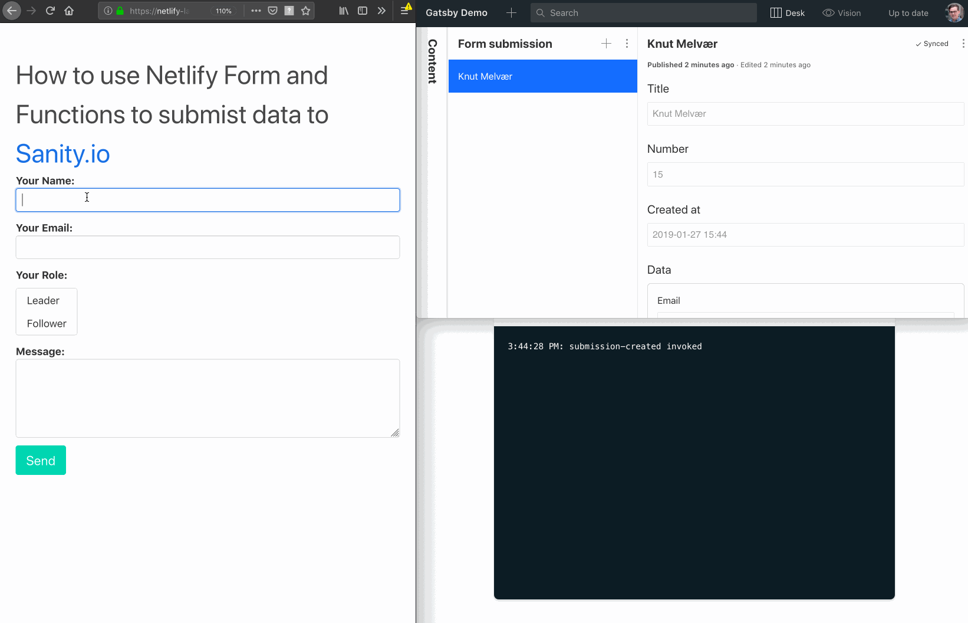
Task: Click the netlify URL in the address bar
Action: coord(159,11)
